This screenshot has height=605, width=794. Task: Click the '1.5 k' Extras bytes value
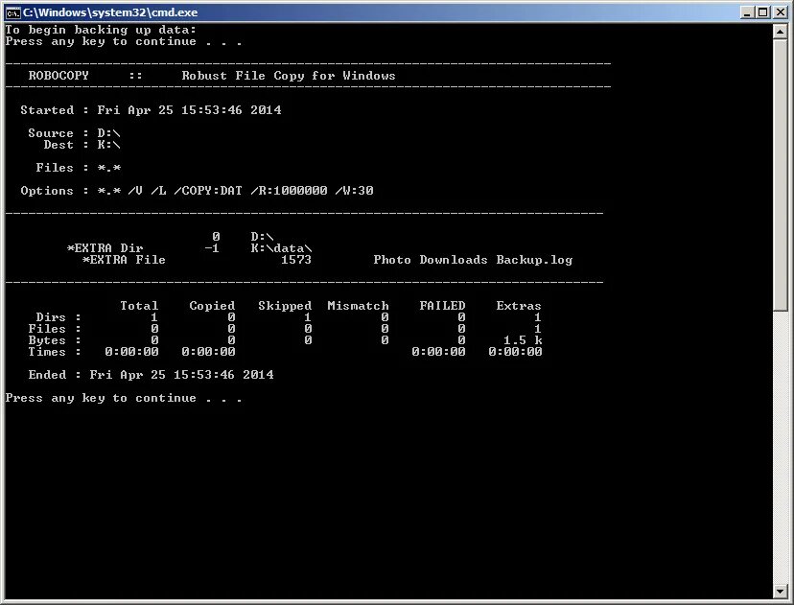(523, 340)
